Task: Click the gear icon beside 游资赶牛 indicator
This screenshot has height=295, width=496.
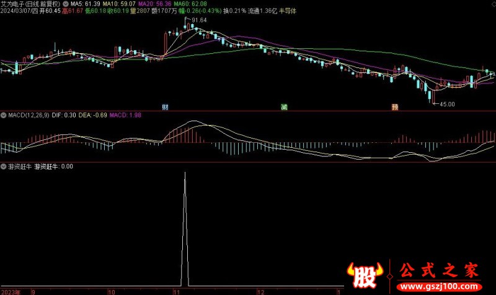Action: click(x=4, y=166)
